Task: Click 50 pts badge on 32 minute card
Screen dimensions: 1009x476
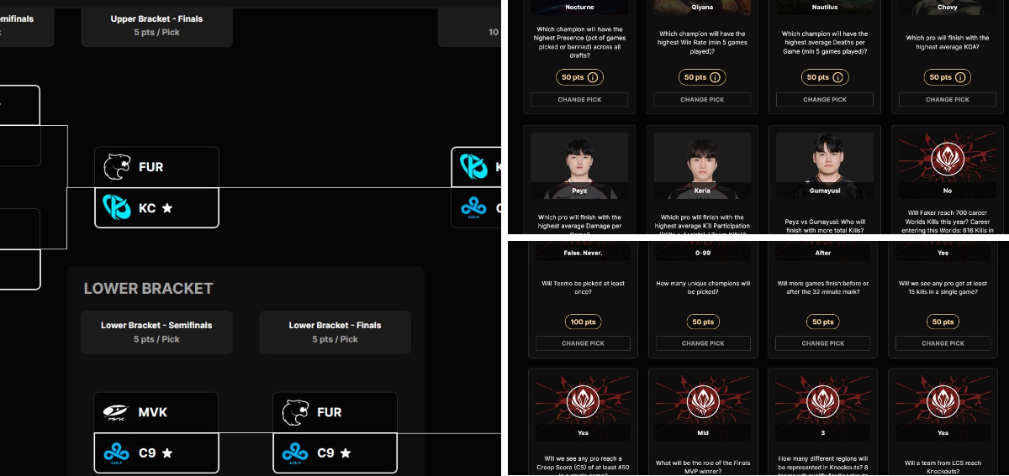Action: (x=823, y=322)
